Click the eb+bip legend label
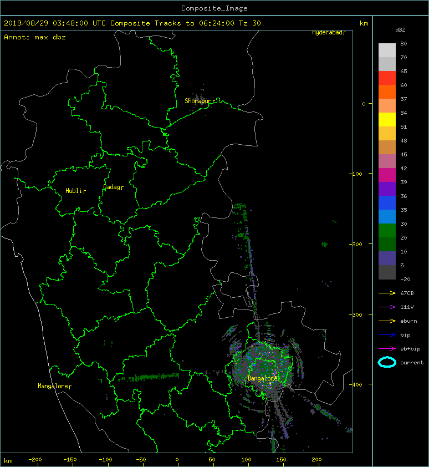The image size is (429, 467). [410, 349]
